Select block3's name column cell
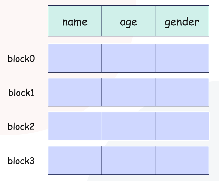The image size is (219, 181). [x=75, y=160]
